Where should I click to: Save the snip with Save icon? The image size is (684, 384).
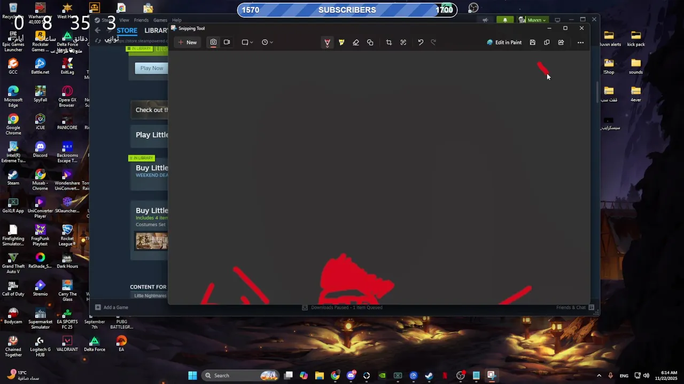[x=532, y=42]
